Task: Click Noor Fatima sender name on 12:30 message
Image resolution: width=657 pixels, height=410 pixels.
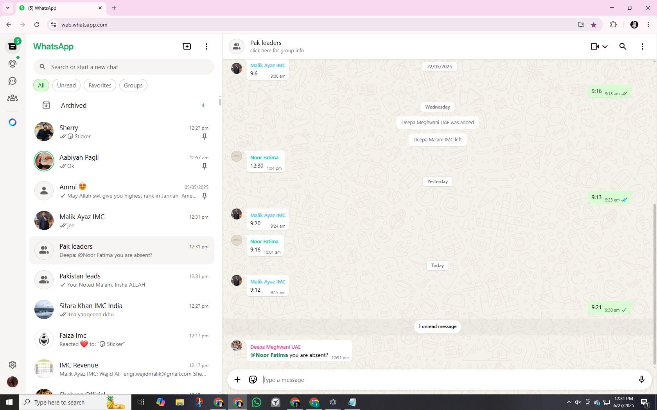Action: coord(264,157)
